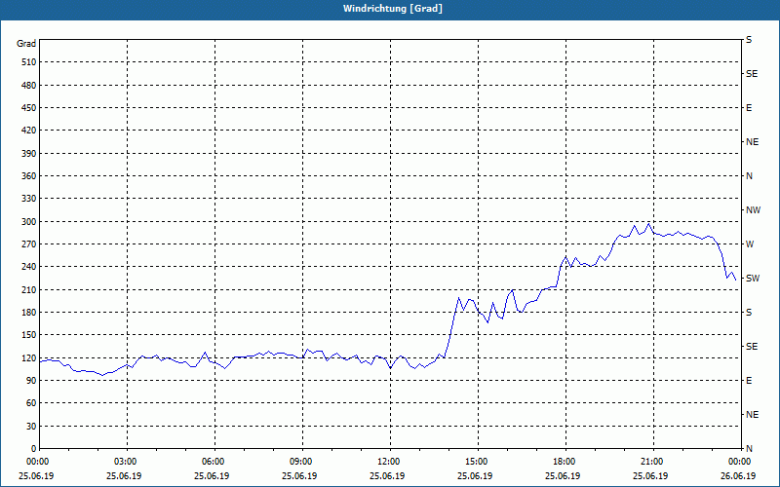Image resolution: width=780 pixels, height=487 pixels.
Task: Click the 09:00 time axis label
Action: coord(300,462)
